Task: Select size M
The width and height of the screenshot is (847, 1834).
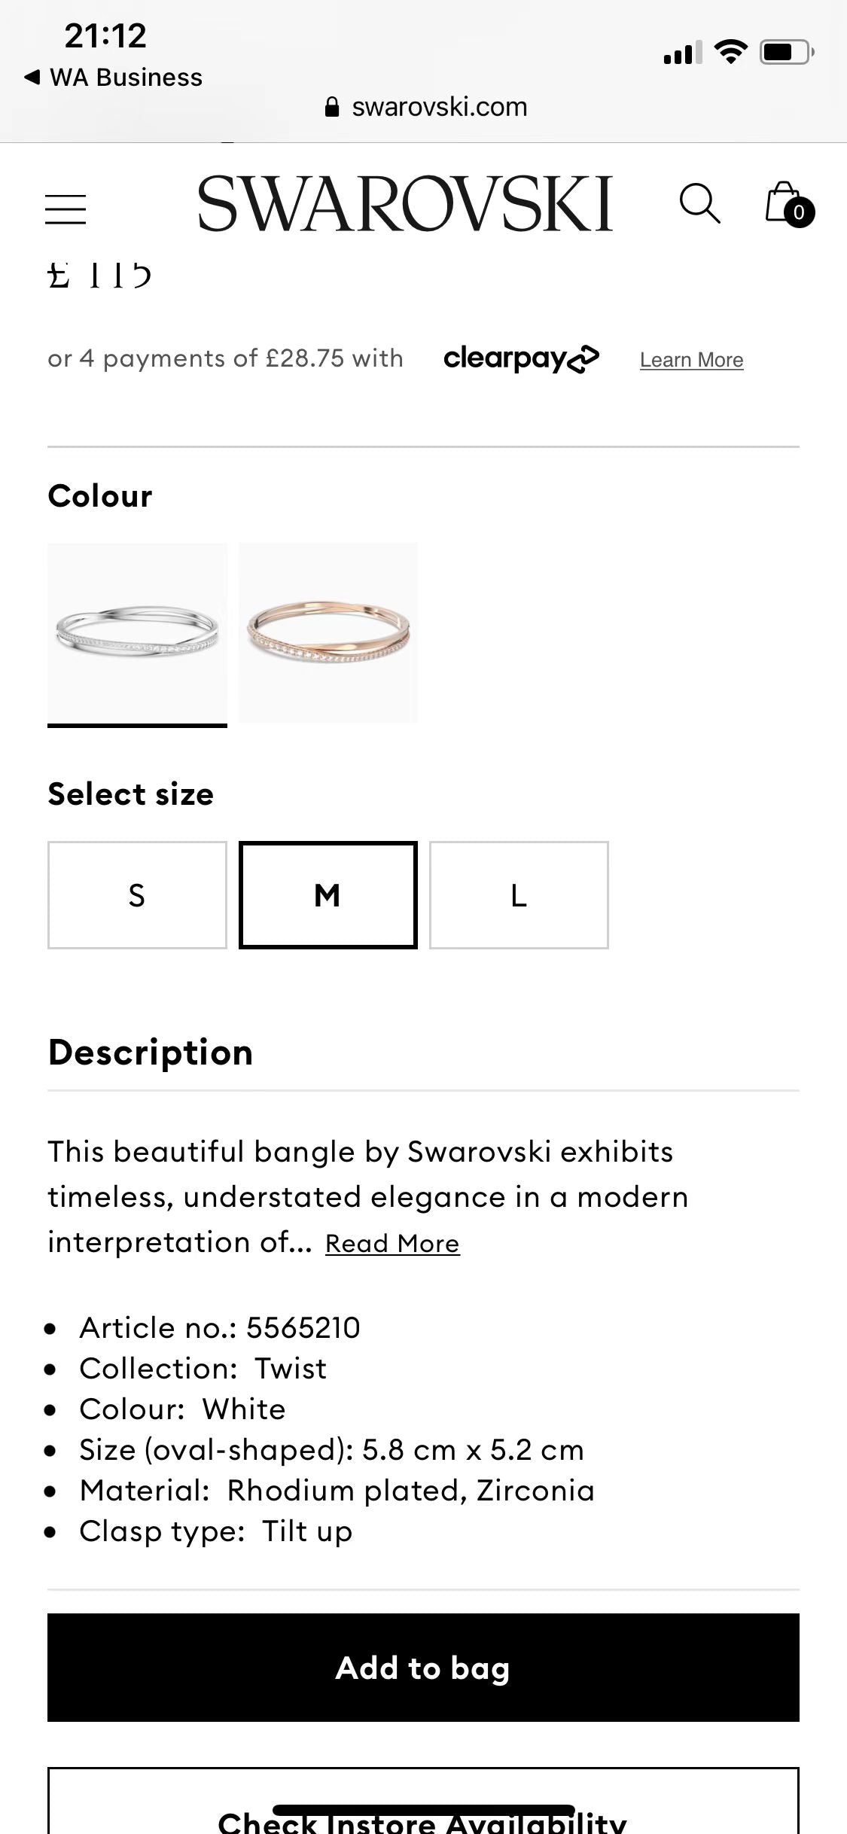Action: (328, 895)
